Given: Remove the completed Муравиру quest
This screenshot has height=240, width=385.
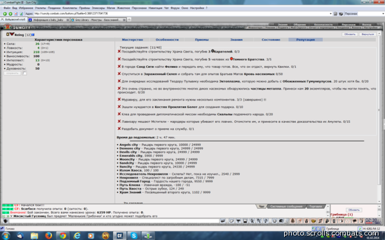Looking at the screenshot, I should pos(119,99).
